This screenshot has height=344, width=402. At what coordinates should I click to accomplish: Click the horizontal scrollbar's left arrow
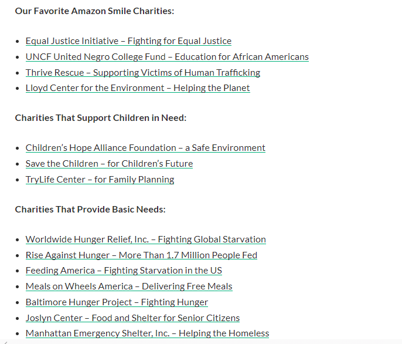click(x=3, y=341)
